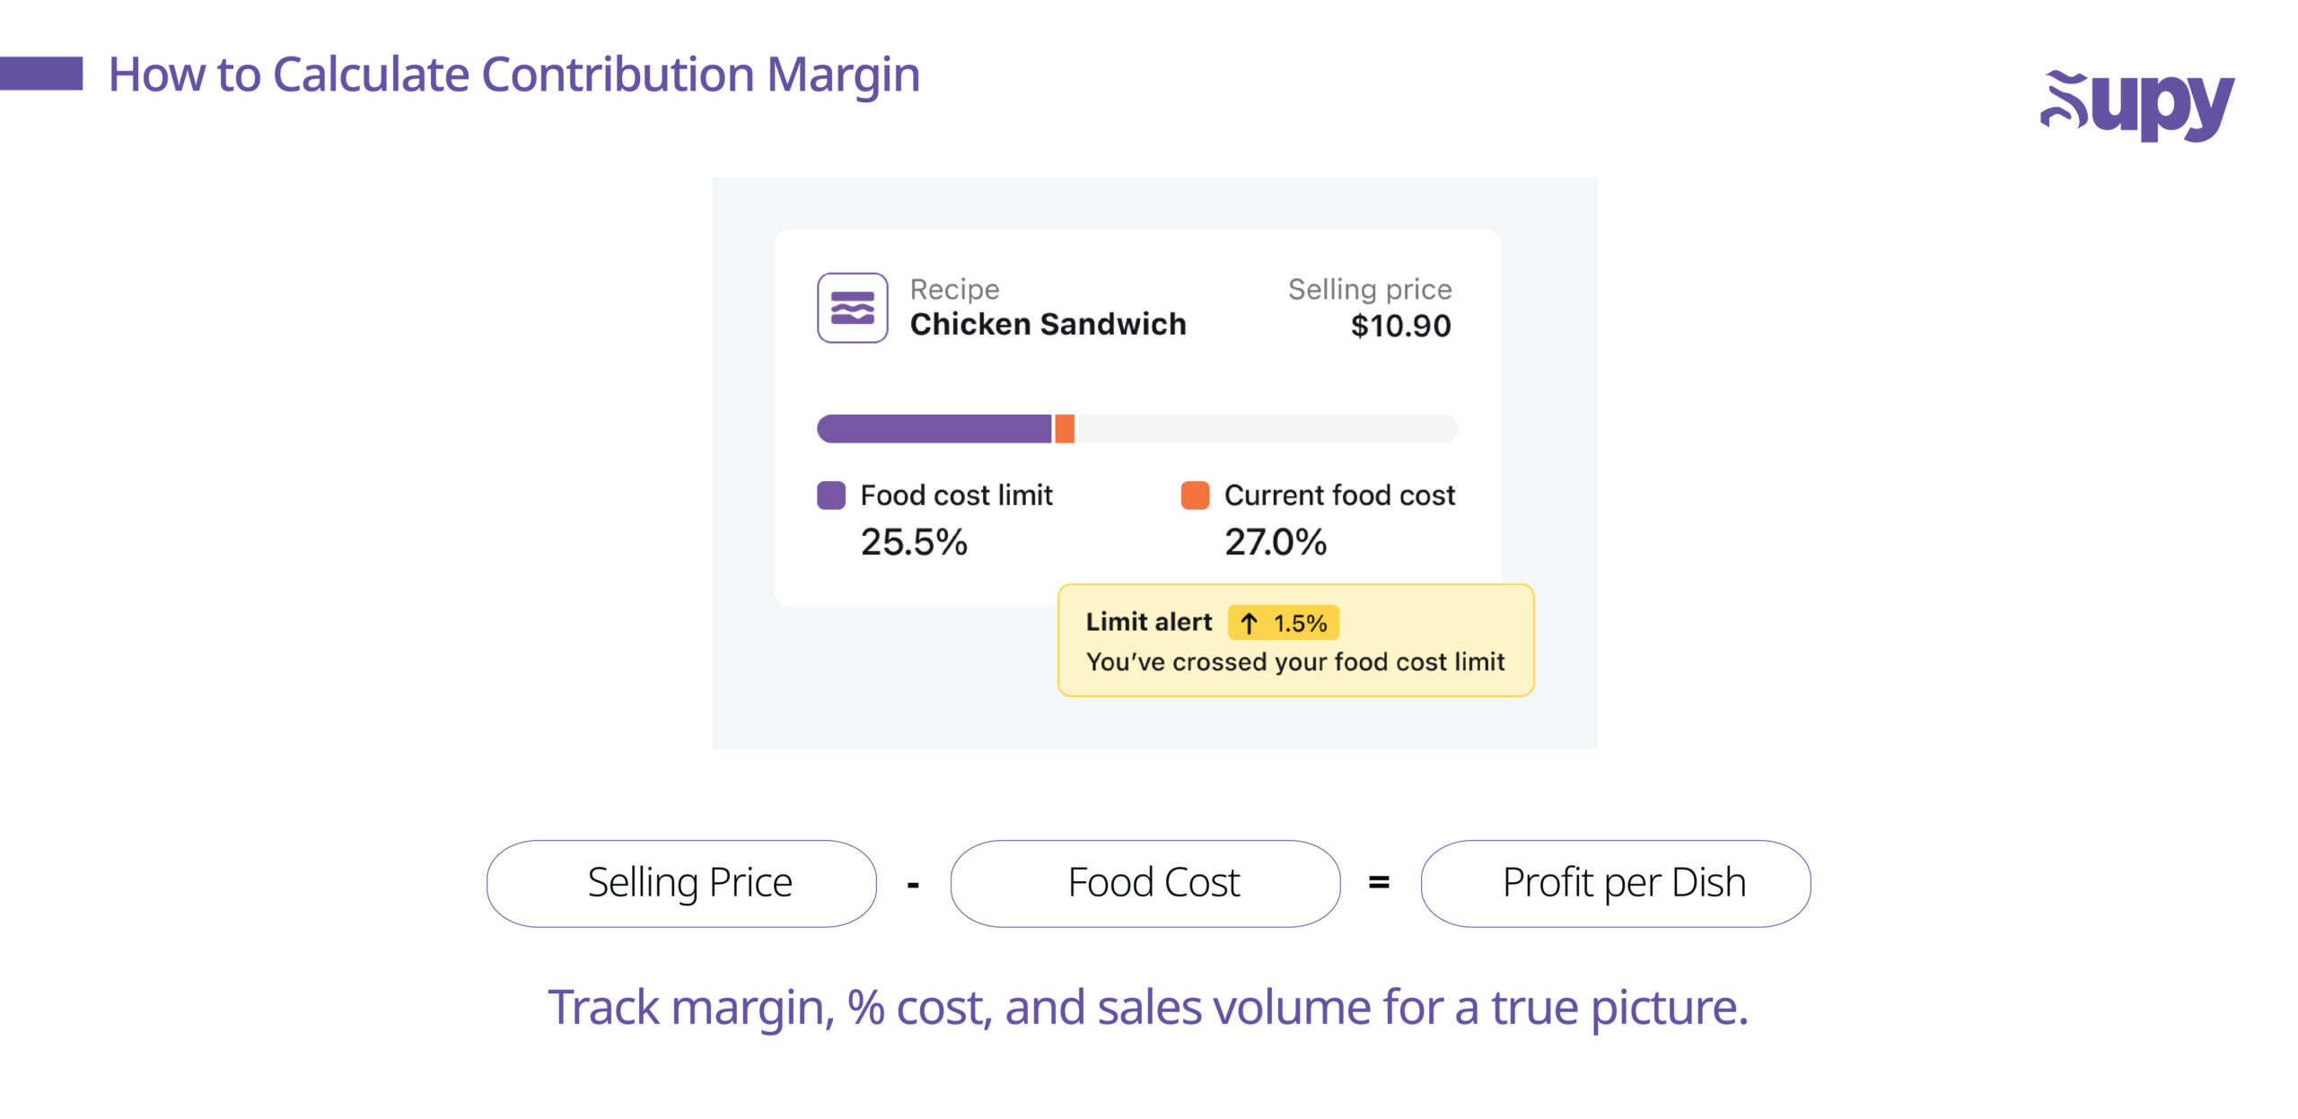Click the orange segment of the cost bar
This screenshot has width=2298, height=1119.
(x=1065, y=429)
